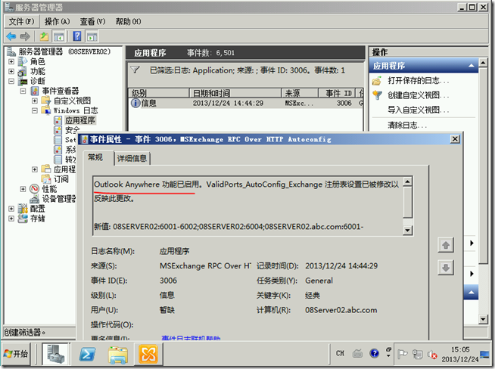Image resolution: width=495 pixels, height=369 pixels.
Task: Click 创建自定义视图 action
Action: (x=419, y=95)
